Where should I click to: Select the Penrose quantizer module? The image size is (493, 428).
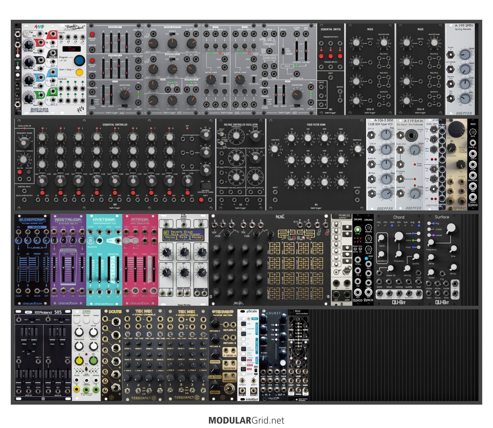pyautogui.click(x=342, y=260)
